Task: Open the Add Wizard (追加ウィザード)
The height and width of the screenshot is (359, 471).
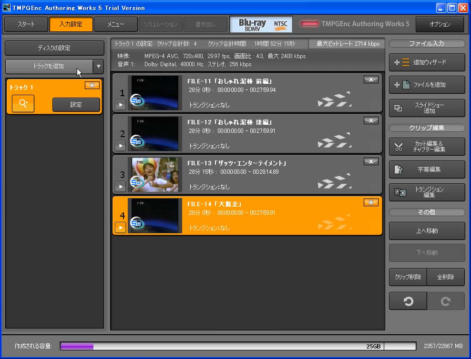Action: (x=427, y=62)
